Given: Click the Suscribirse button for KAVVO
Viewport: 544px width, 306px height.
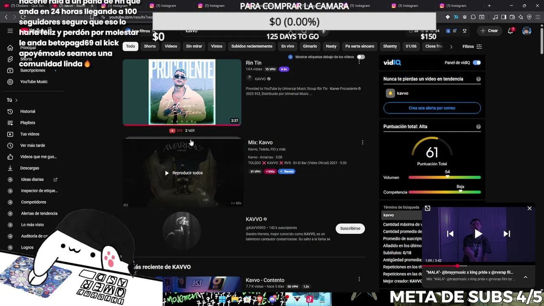Looking at the screenshot, I should (x=350, y=228).
